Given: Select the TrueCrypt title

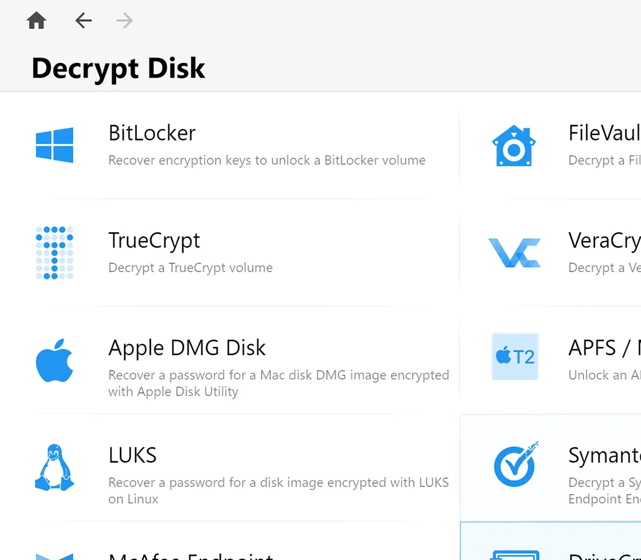Looking at the screenshot, I should point(154,240).
